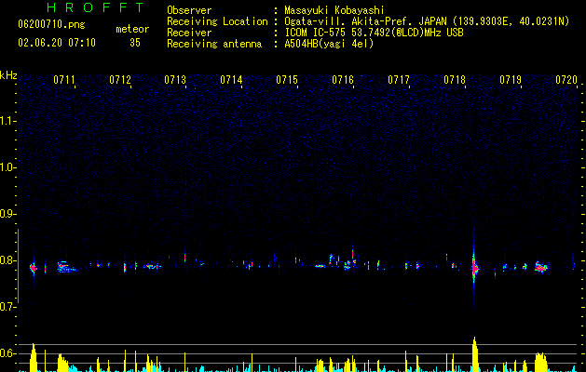Select the file name 06200710.png
Image resolution: width=586 pixels, height=372 pixels.
click(51, 24)
